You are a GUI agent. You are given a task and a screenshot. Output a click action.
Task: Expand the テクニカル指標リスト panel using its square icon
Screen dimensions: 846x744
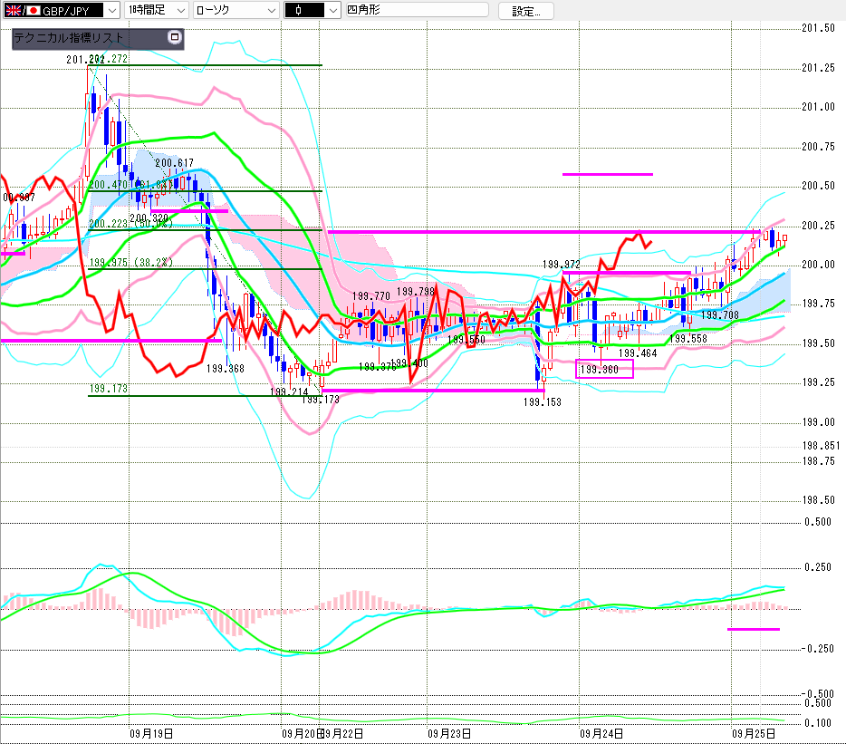pyautogui.click(x=175, y=38)
